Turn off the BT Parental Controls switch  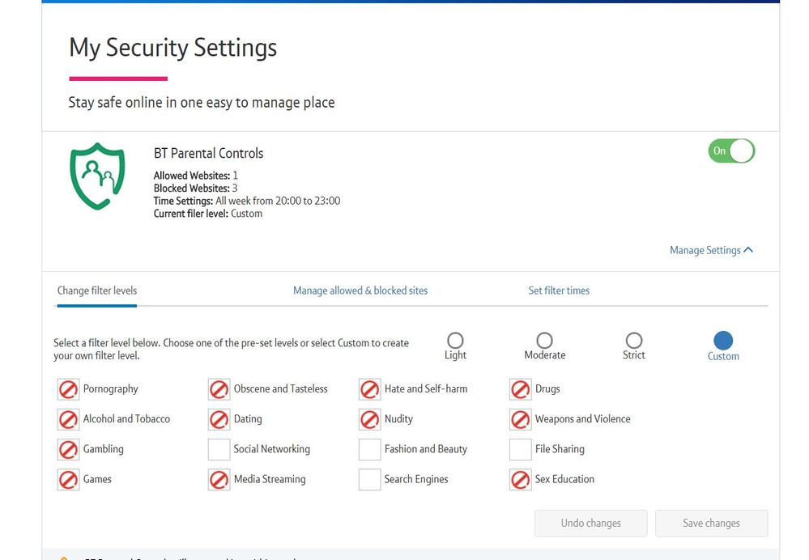click(x=731, y=151)
